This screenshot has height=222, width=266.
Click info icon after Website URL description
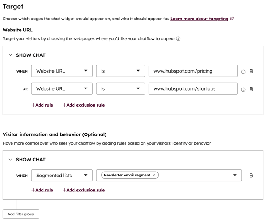178,39
